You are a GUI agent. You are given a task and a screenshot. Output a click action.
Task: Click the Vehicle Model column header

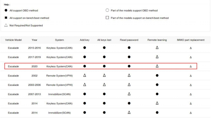click(13, 40)
